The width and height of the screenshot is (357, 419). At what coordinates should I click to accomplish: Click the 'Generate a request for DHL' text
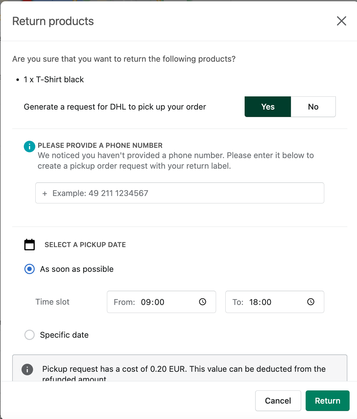(x=115, y=107)
